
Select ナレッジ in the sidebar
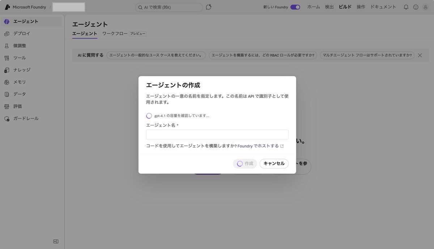31,70
